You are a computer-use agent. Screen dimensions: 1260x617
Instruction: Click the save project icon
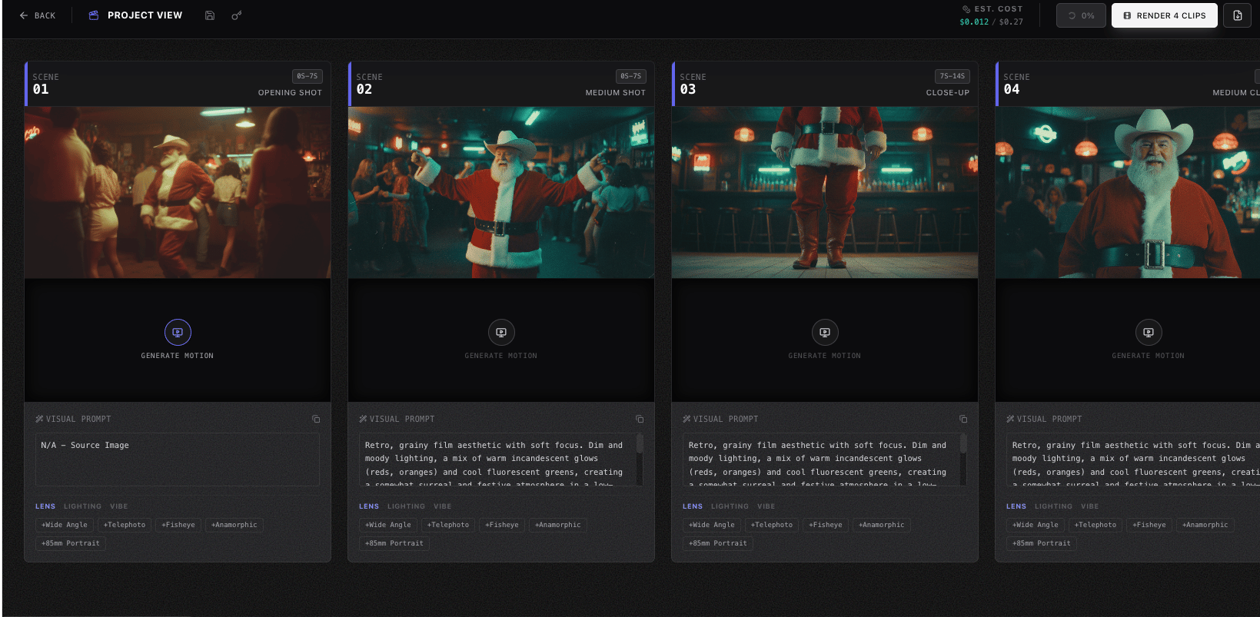[x=209, y=15]
